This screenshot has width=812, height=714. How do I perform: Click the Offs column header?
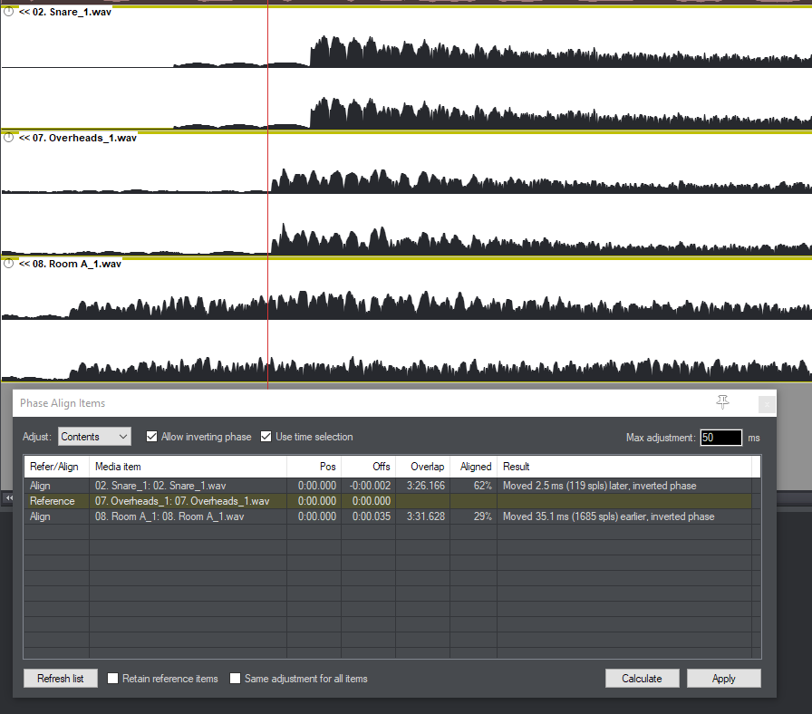368,467
